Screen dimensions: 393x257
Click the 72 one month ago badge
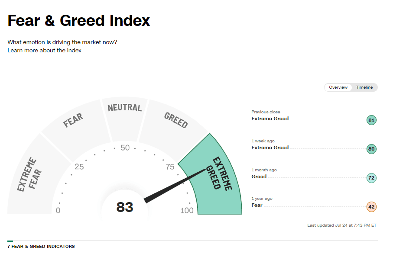click(371, 178)
